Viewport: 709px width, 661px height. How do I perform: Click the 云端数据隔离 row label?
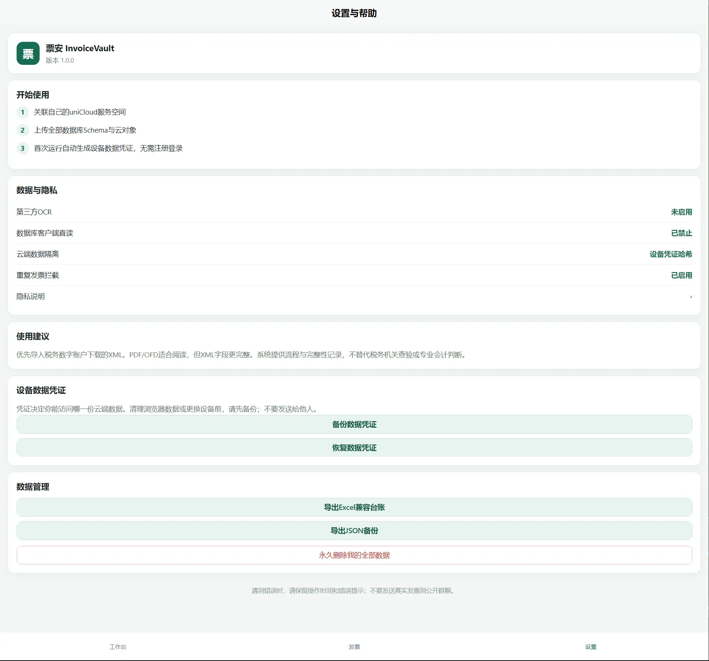point(38,254)
